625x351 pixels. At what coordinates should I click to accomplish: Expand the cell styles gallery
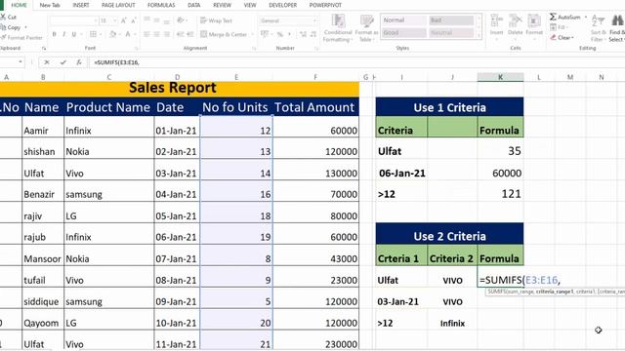click(479, 35)
